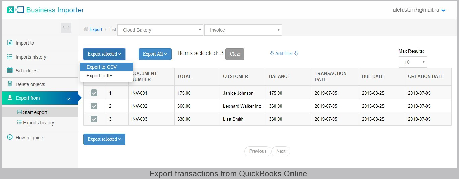Open the Invoice entity type dropdown
The height and width of the screenshot is (179, 459).
[243, 30]
